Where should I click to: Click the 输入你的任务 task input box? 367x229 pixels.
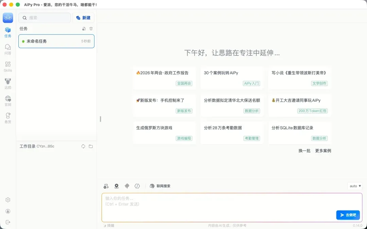pos(217,205)
